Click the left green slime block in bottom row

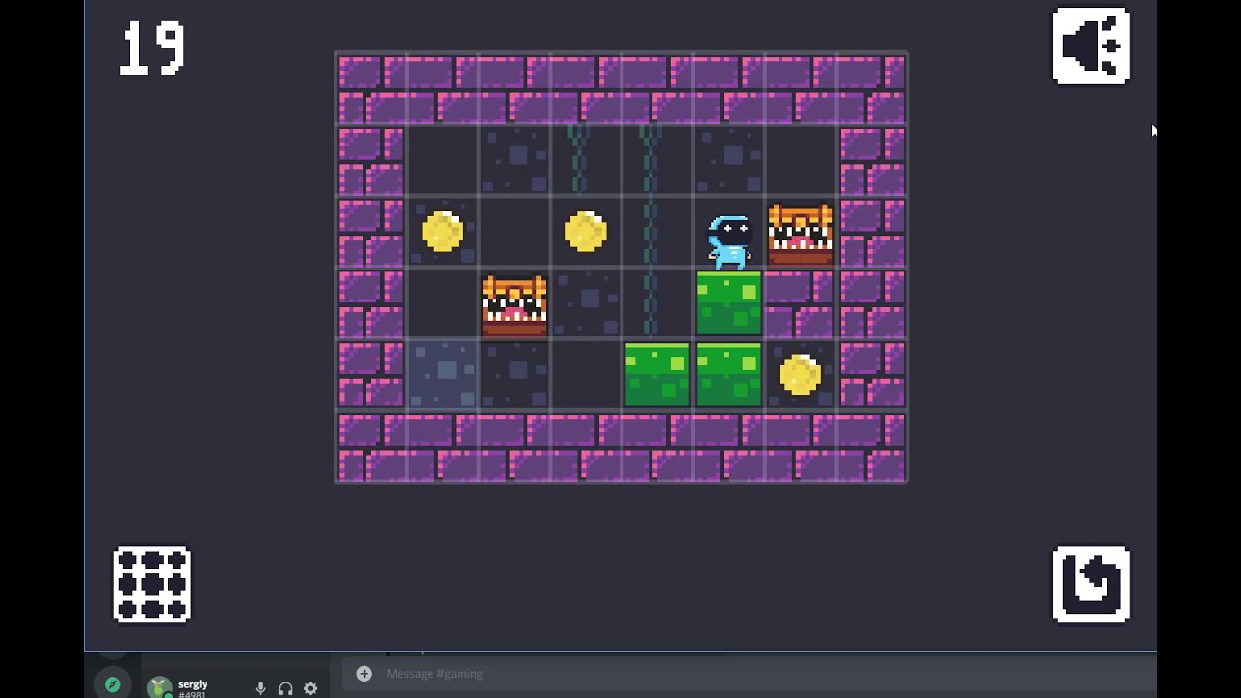click(657, 374)
